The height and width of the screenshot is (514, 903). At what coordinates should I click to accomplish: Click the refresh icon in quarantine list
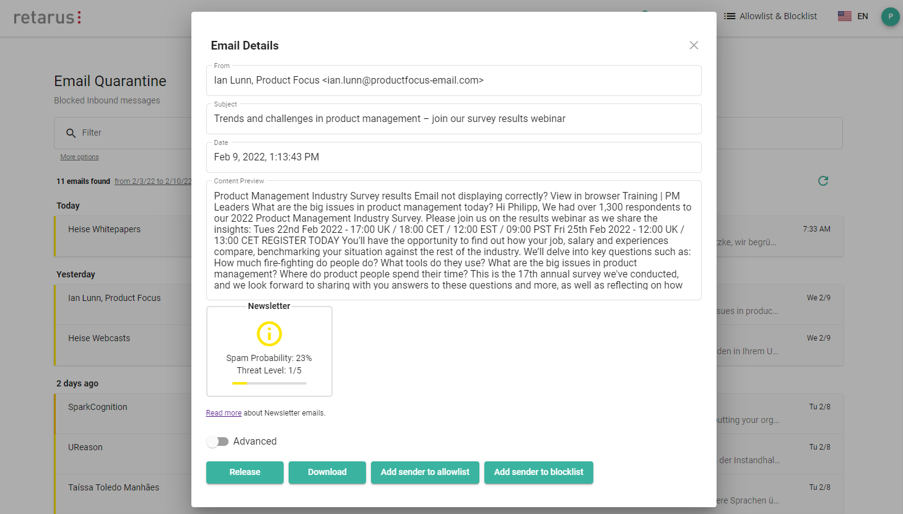[823, 181]
